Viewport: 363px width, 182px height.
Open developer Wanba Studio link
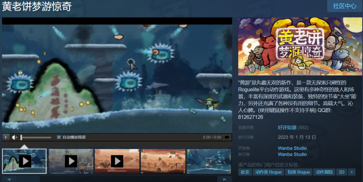tap(292, 148)
